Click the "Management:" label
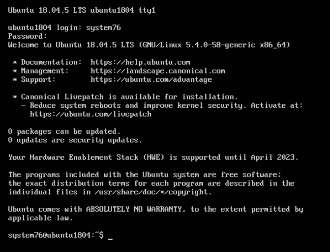This screenshot has width=330, height=252. click(47, 71)
